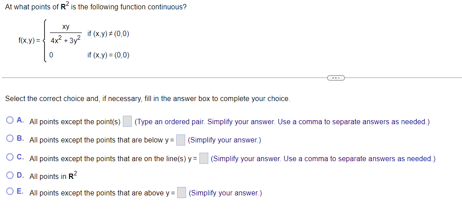Choose option D All points in R²
The image size is (462, 215).
10,175
